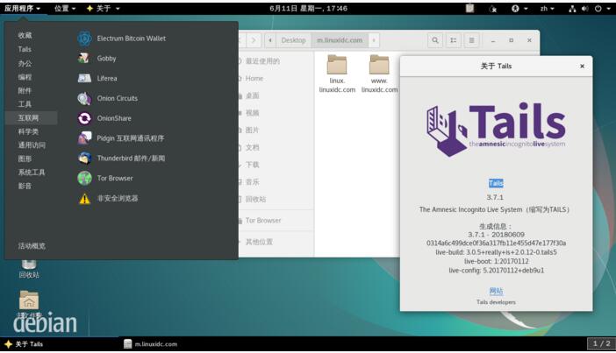Screen dimensions: 616x353
Task: Select the 编程 programming category
Action: pos(25,77)
